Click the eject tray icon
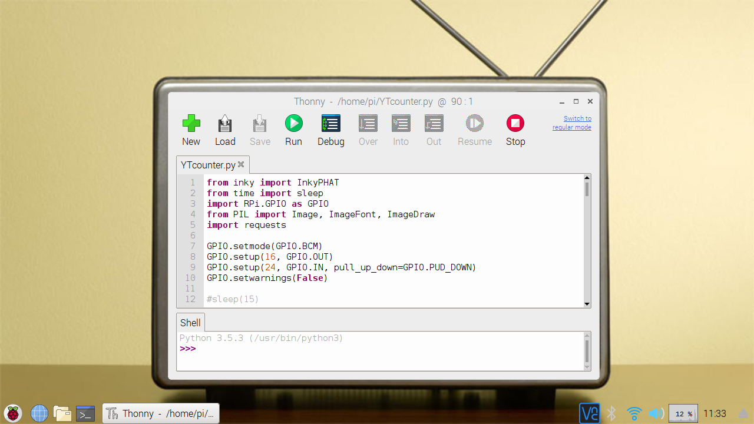The height and width of the screenshot is (424, 754). pos(743,413)
